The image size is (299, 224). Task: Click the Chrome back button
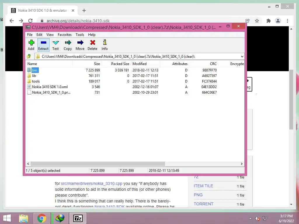coord(12,21)
